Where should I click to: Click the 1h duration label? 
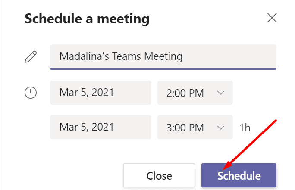(245, 128)
